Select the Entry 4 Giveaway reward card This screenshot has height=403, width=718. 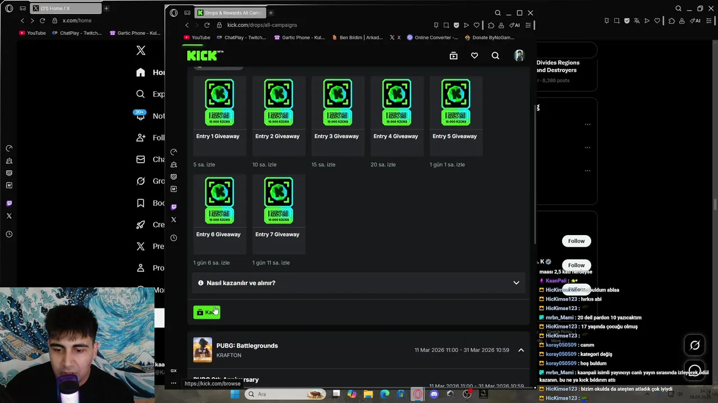click(x=397, y=116)
